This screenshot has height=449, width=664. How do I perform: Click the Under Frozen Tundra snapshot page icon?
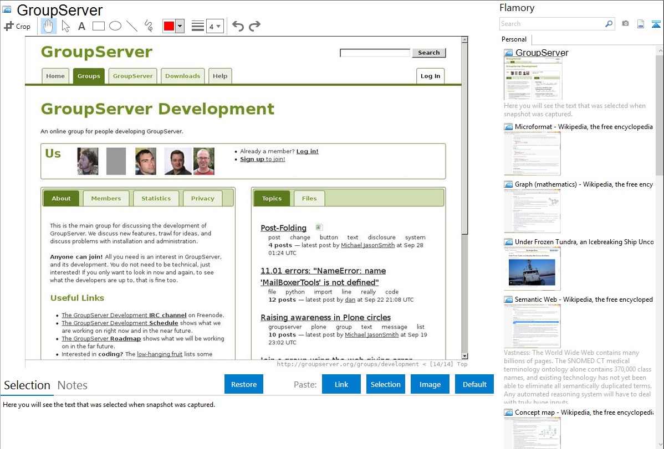508,242
